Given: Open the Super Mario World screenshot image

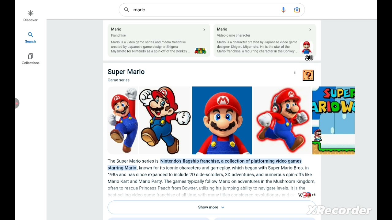Looking at the screenshot, I should [333, 120].
